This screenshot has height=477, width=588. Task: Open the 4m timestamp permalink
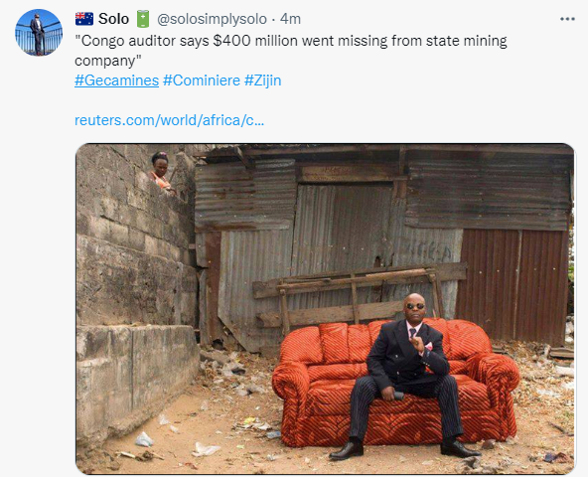291,19
